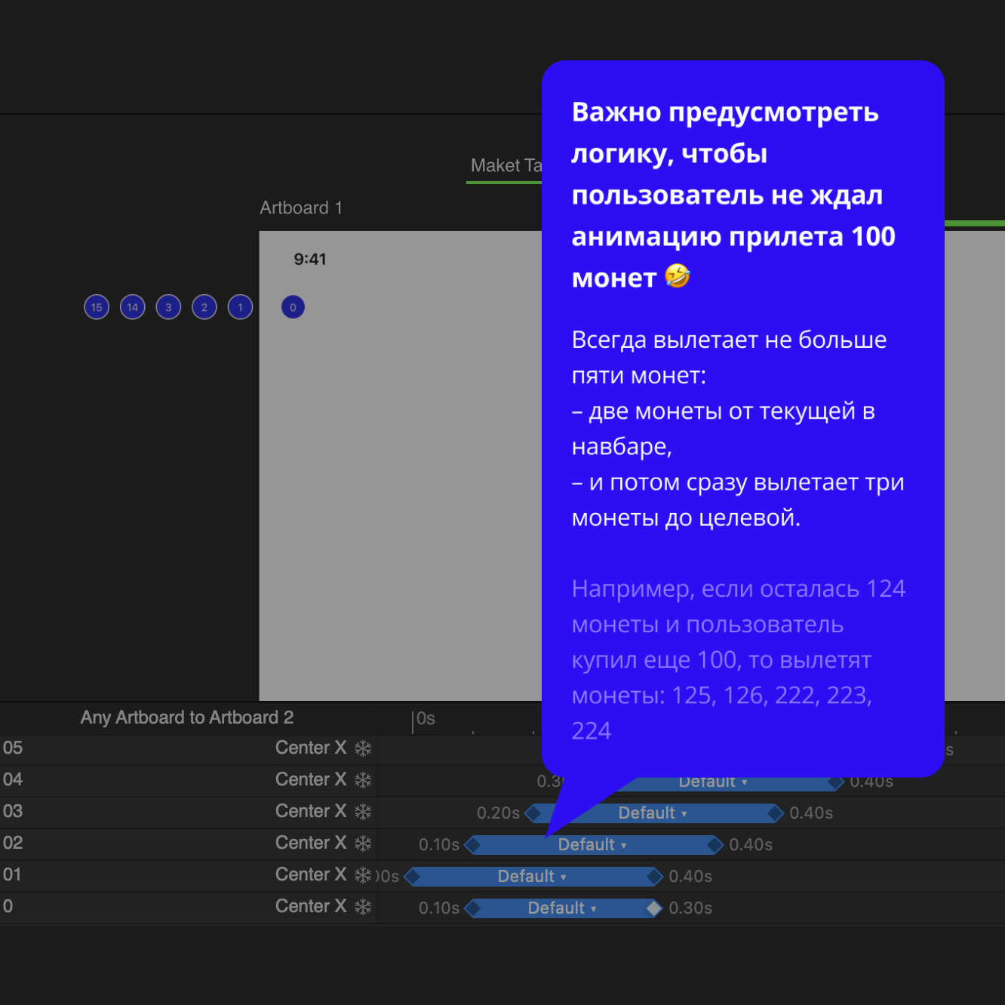Image resolution: width=1005 pixels, height=1005 pixels.
Task: Click the freeze snowflake icon on row 01
Action: 363,875
